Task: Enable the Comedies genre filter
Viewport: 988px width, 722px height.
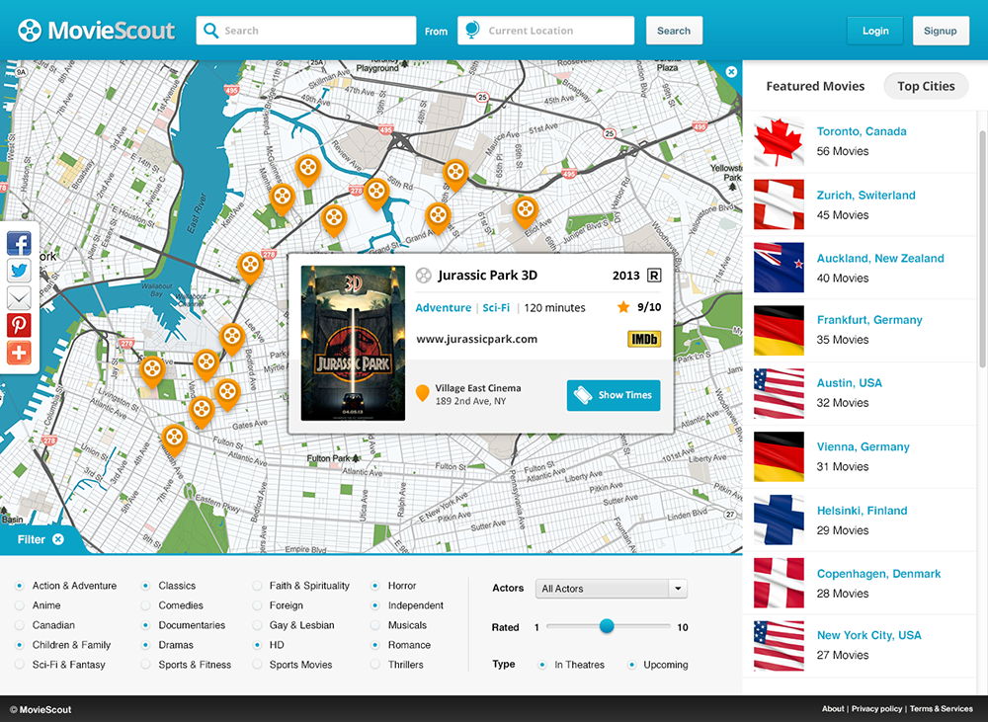Action: (x=145, y=605)
